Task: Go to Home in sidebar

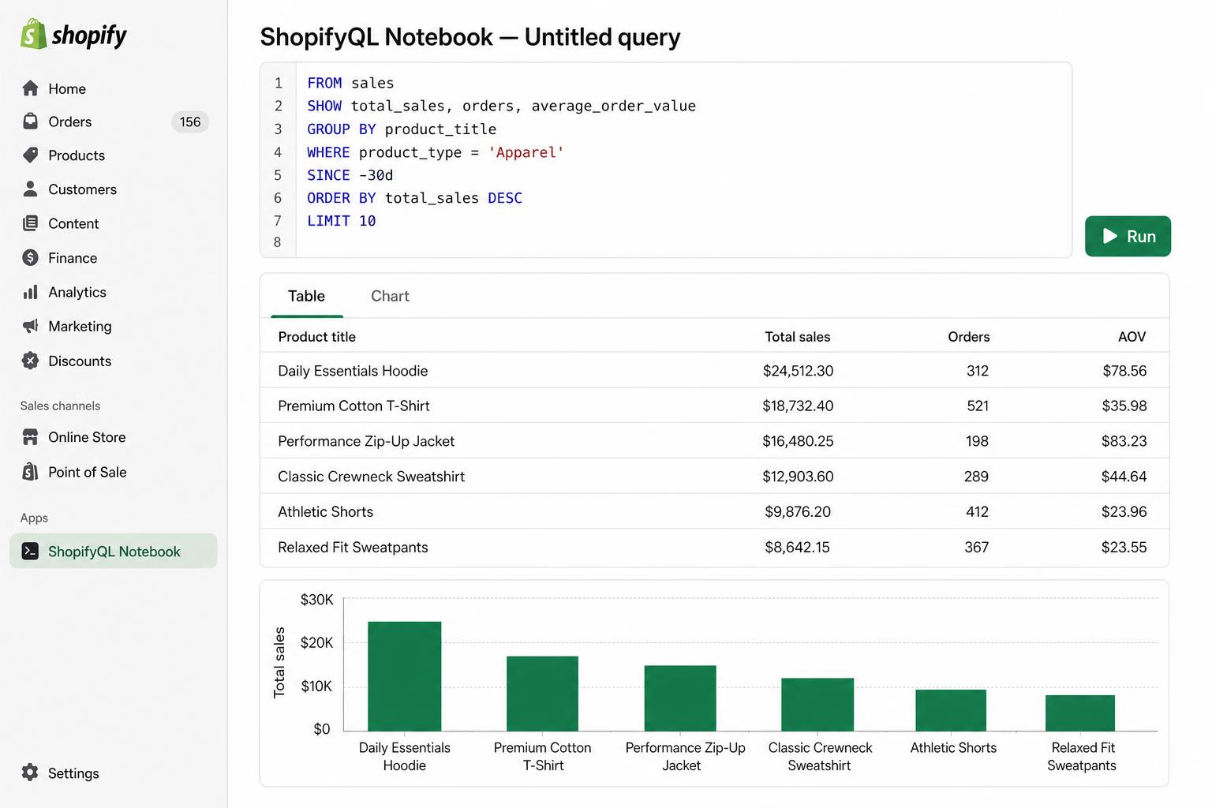Action: [x=67, y=89]
